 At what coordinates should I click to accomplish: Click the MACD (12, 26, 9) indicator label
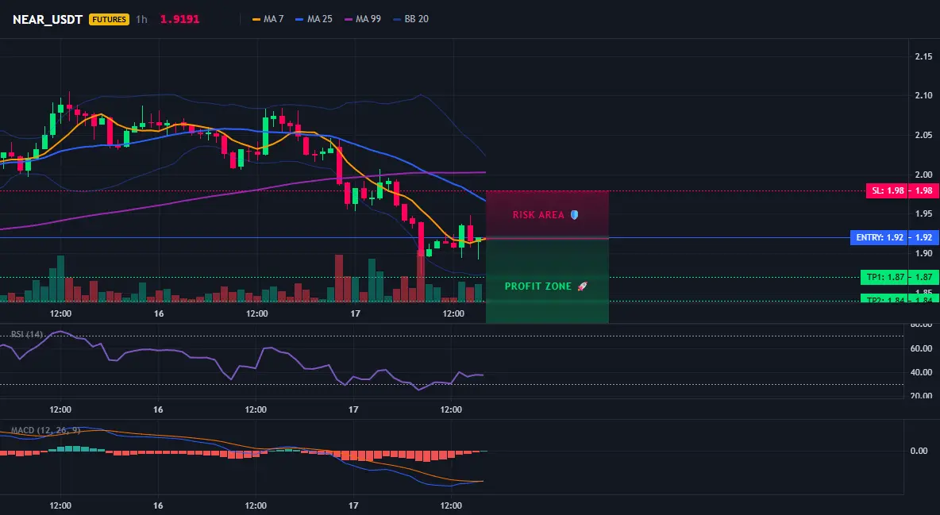(45, 430)
